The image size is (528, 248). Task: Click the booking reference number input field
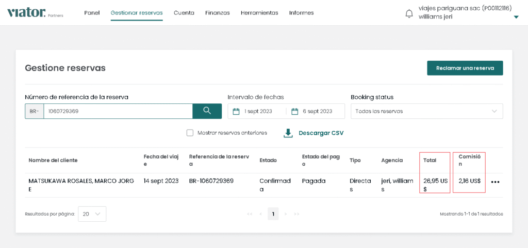click(x=118, y=111)
